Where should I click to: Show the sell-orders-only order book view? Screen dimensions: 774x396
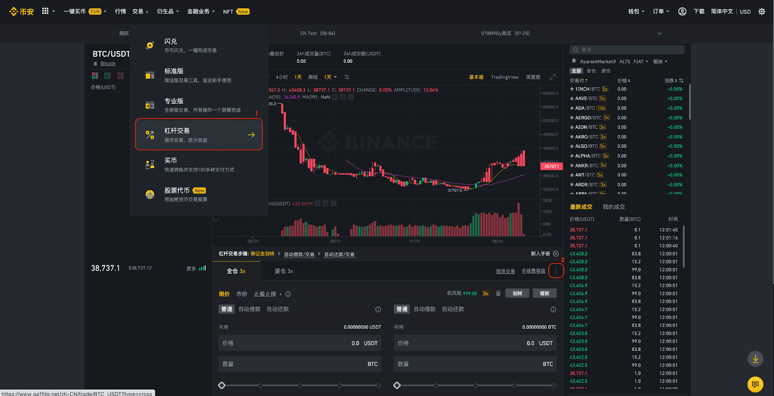click(x=120, y=76)
